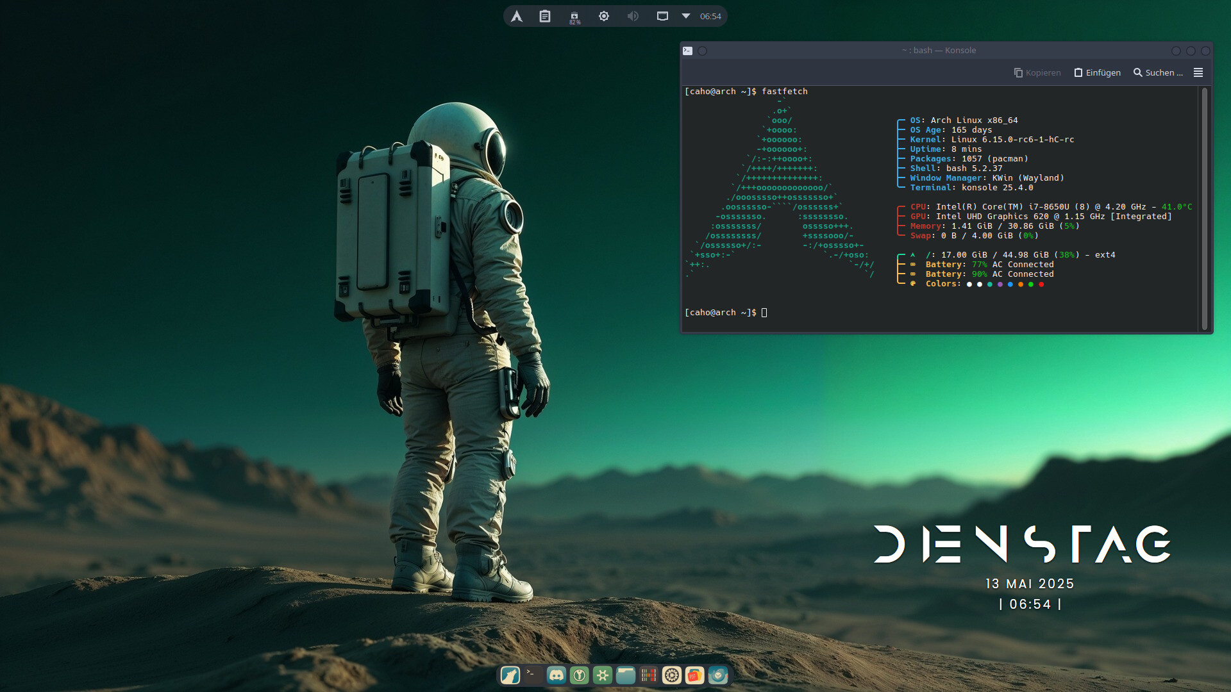The height and width of the screenshot is (692, 1231).
Task: Click the Konsole terminal scrollbar
Action: point(1205,208)
